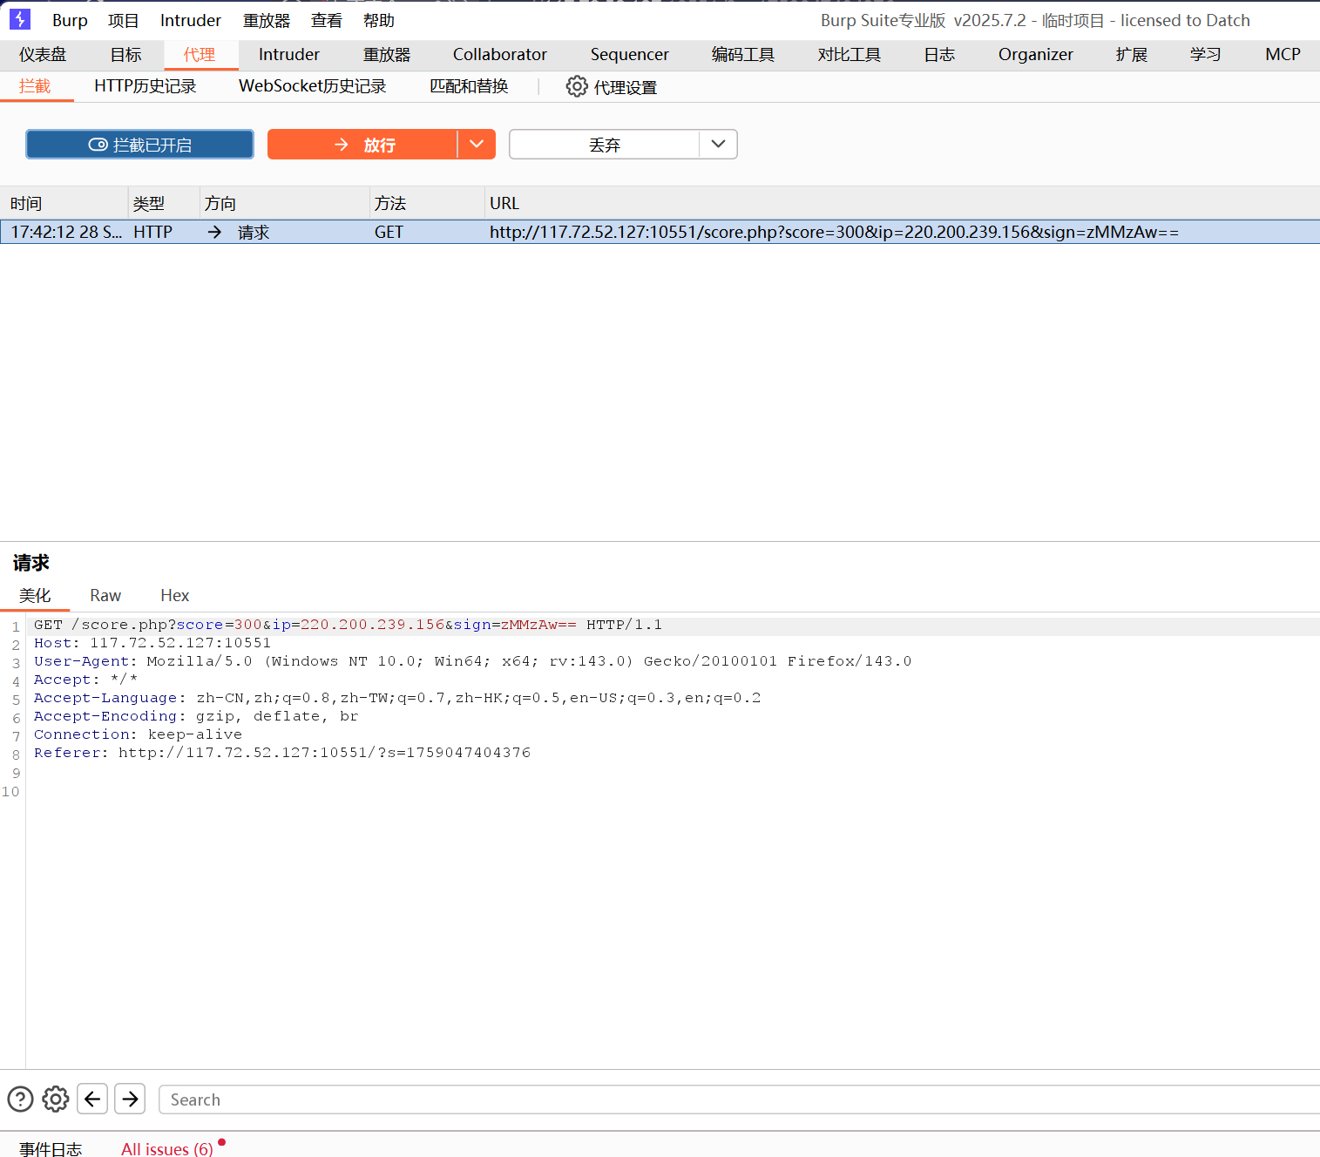Viewport: 1320px width, 1157px height.
Task: Select the intercepted score.php GET request row
Action: click(660, 232)
